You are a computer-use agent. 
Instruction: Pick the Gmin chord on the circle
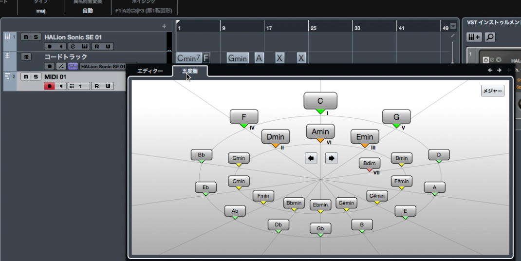point(239,158)
